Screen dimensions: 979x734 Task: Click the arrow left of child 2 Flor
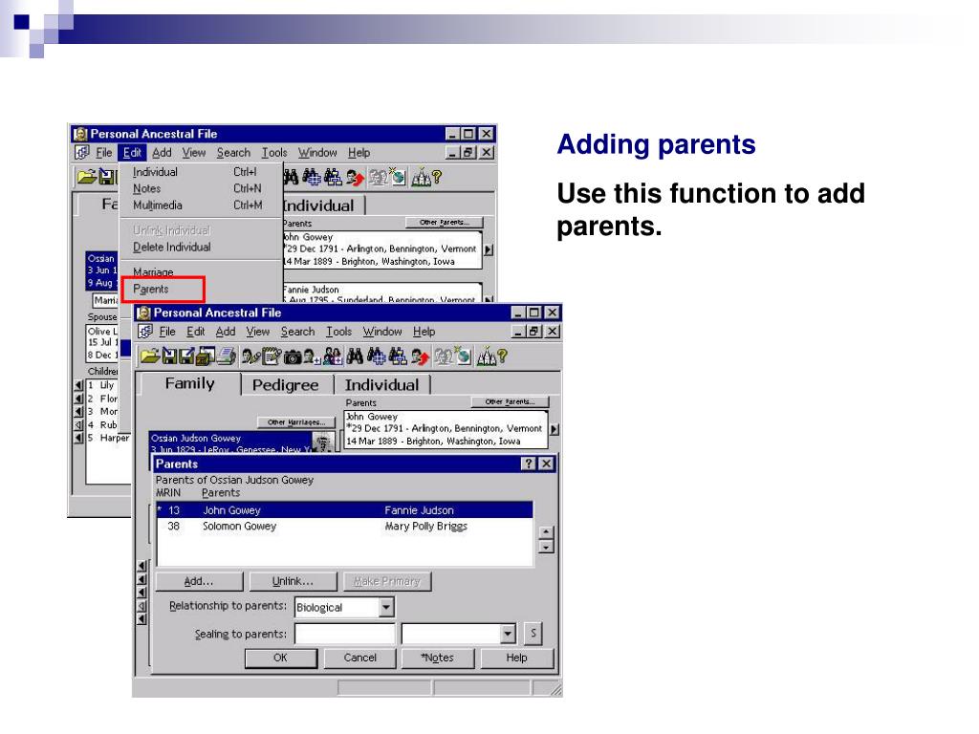[78, 399]
